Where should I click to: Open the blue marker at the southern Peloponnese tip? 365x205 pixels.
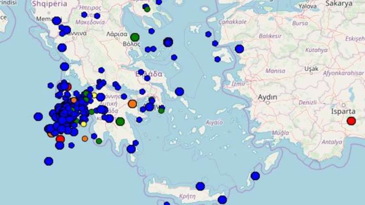(x=131, y=149)
